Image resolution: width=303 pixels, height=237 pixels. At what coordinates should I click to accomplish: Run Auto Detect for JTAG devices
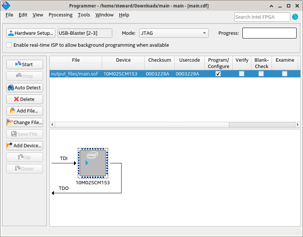click(25, 88)
